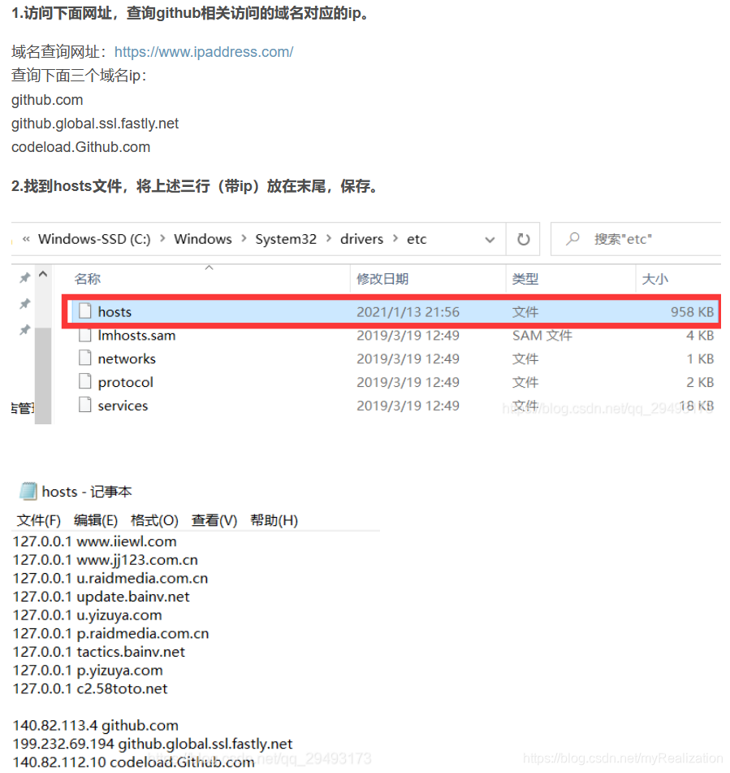The image size is (730, 773).
Task: Expand the address bar history dropdown
Action: pos(490,240)
